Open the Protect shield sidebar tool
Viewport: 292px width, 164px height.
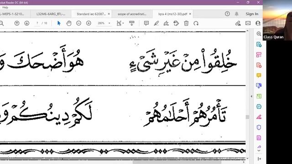click(x=259, y=128)
